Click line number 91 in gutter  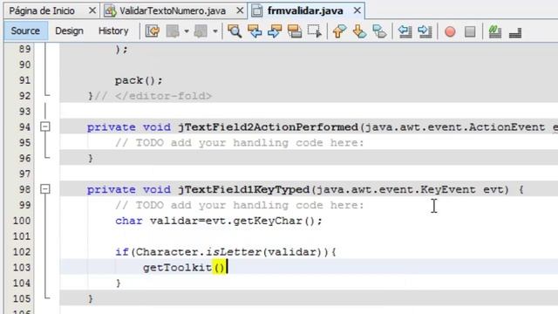coord(24,80)
